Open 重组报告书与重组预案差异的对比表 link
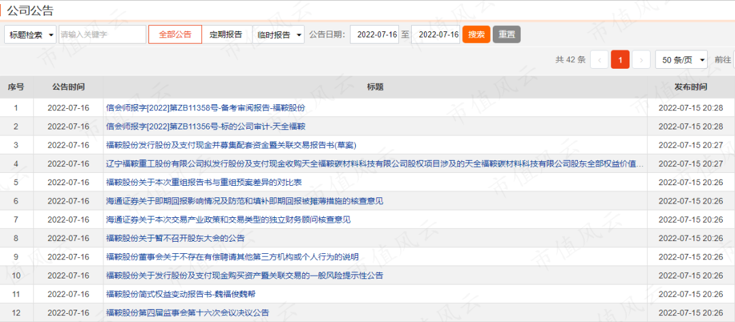Screen dimensions: 735x322 pyautogui.click(x=204, y=182)
